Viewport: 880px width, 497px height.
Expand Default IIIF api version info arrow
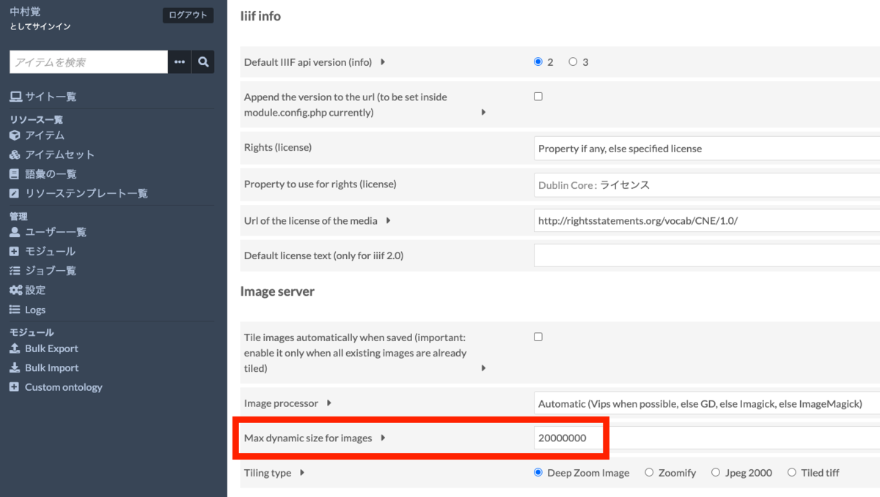(383, 62)
